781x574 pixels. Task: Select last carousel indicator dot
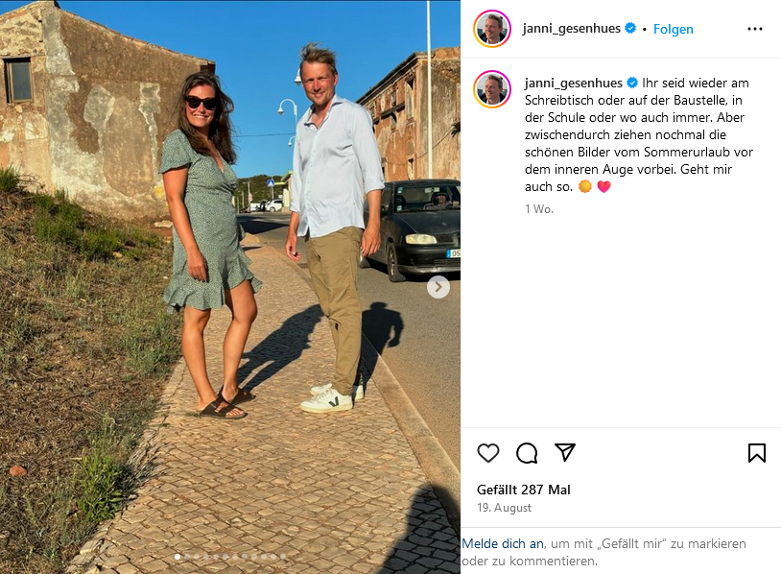tap(283, 557)
